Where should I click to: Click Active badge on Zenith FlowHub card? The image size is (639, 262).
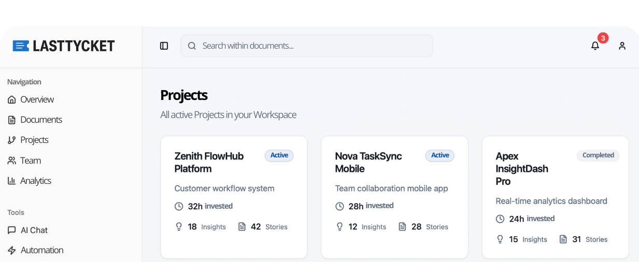(279, 155)
